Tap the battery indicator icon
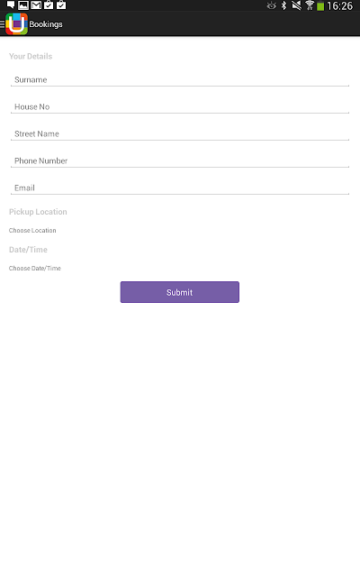Screen dimensions: 360x577 320,6
